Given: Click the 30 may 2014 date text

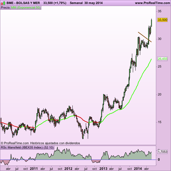Looking at the screenshot, I should tap(93, 3).
